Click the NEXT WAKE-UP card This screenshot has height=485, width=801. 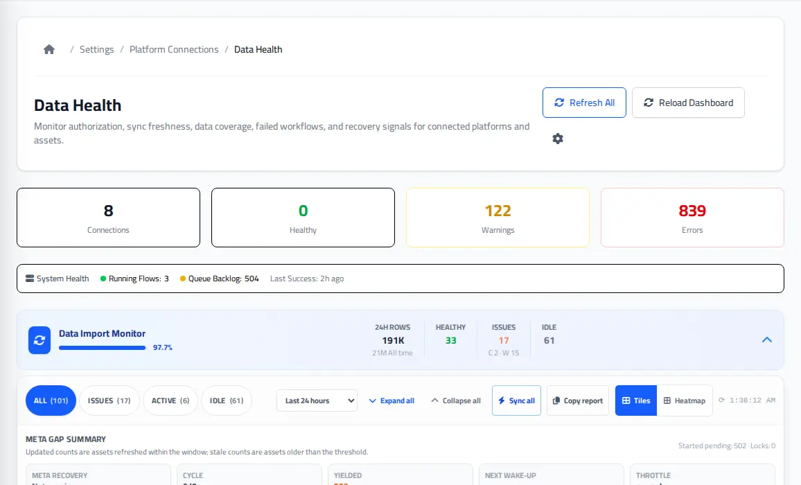551,475
